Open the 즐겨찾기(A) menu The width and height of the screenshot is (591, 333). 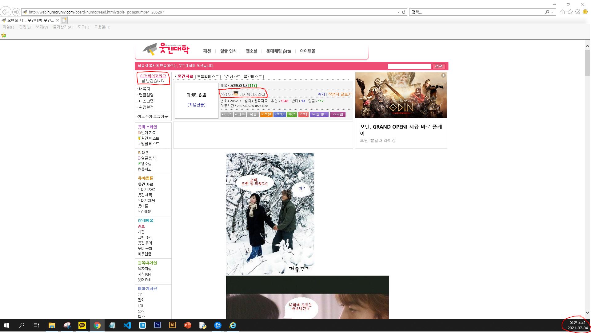(x=62, y=27)
